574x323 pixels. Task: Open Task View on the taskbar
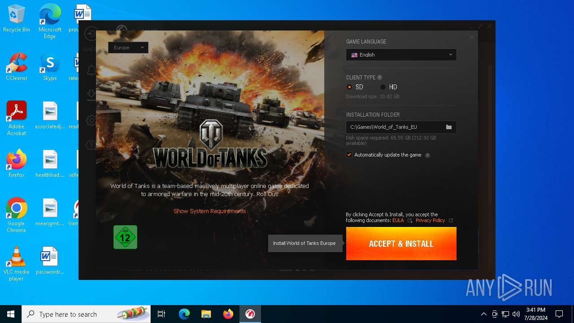[161, 314]
